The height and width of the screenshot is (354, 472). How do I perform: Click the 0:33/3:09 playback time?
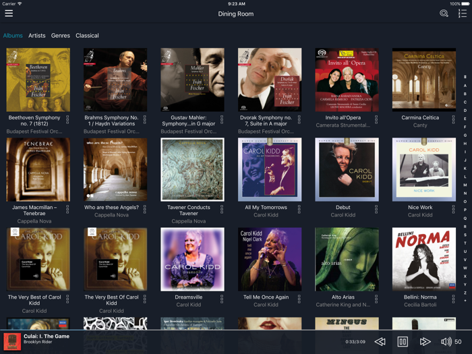pyautogui.click(x=355, y=342)
